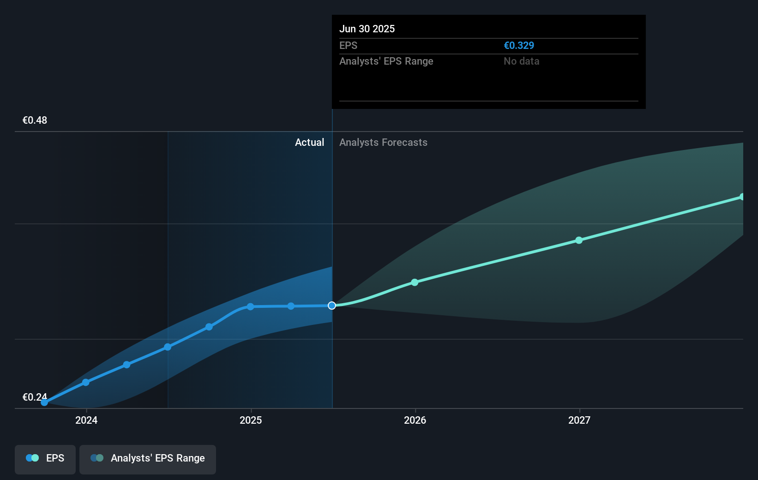Screen dimensions: 758x480
Task: Toggle the EPS line visibility
Action: point(45,459)
